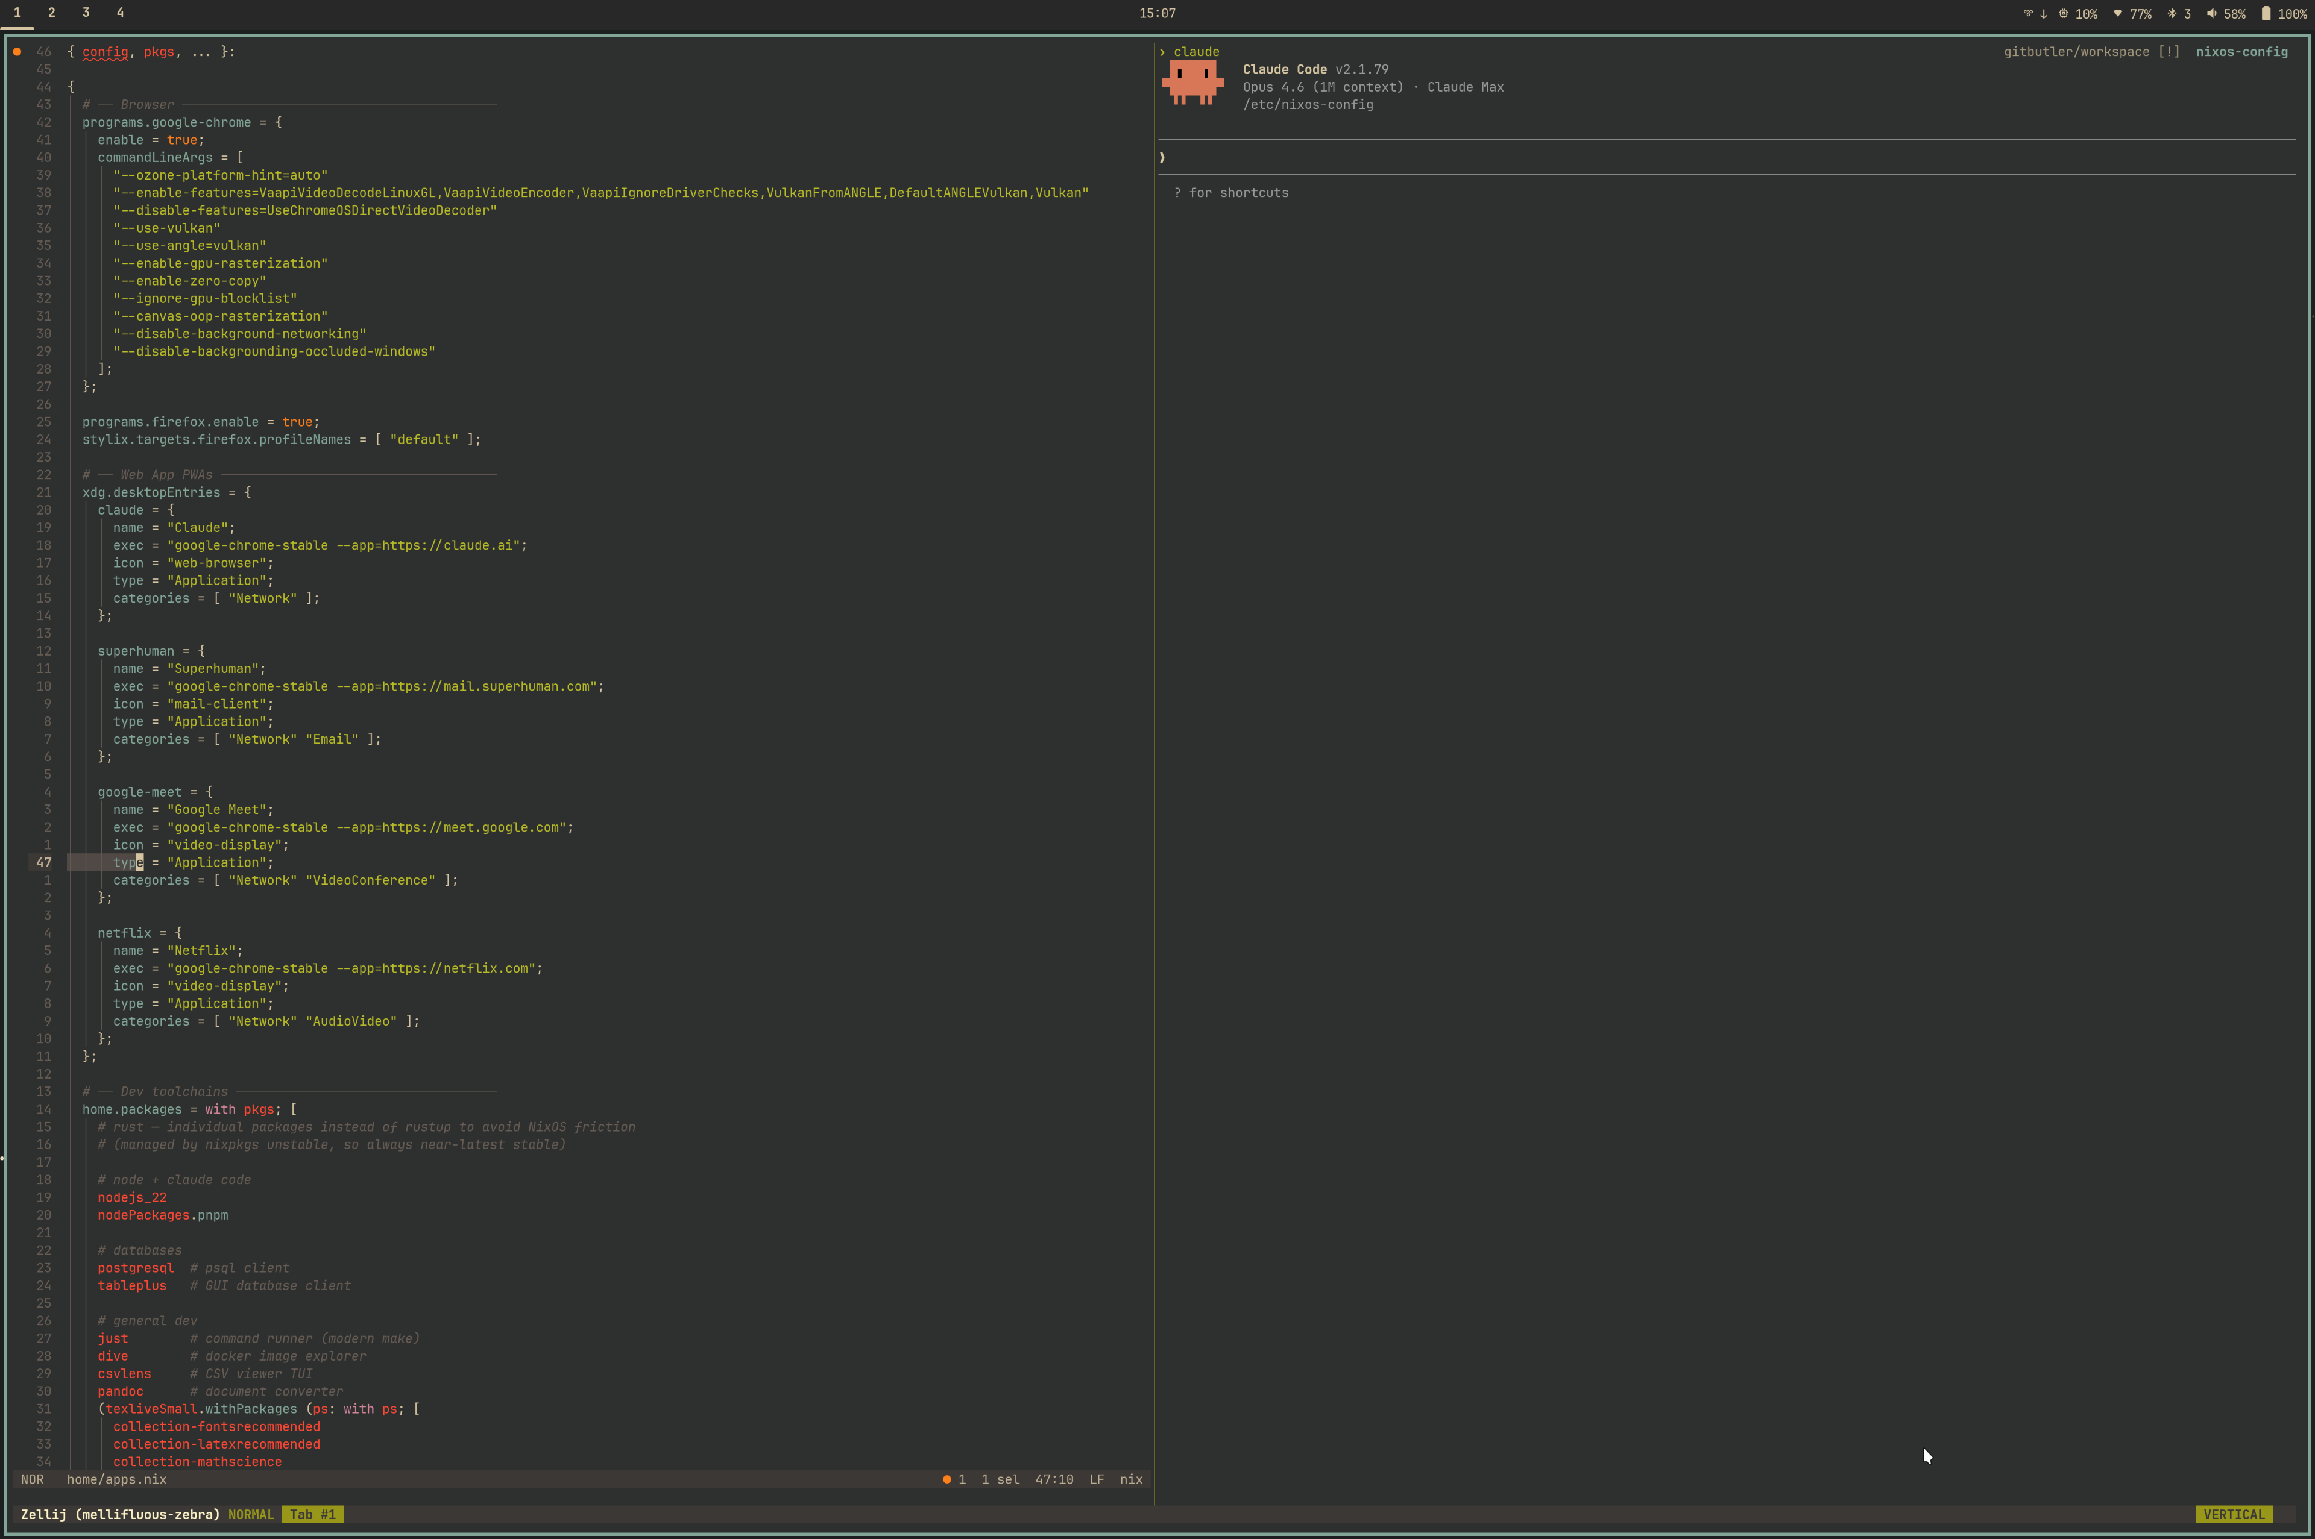
Task: Select Tab #1 in the Zellij status bar
Action: tap(312, 1514)
